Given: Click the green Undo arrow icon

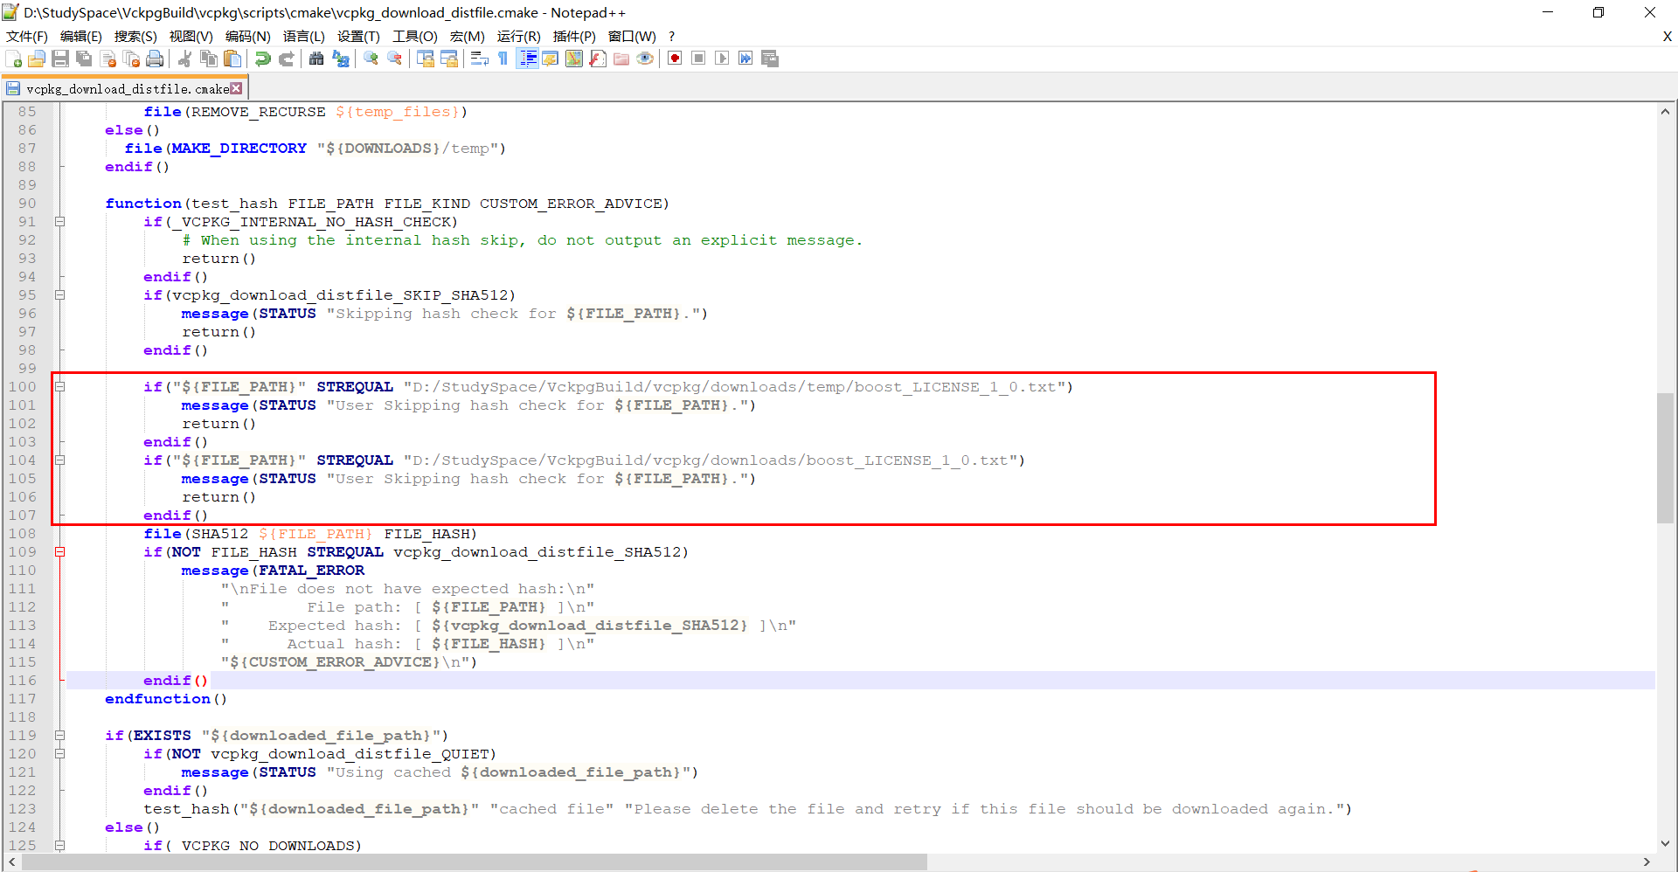Looking at the screenshot, I should tap(262, 59).
